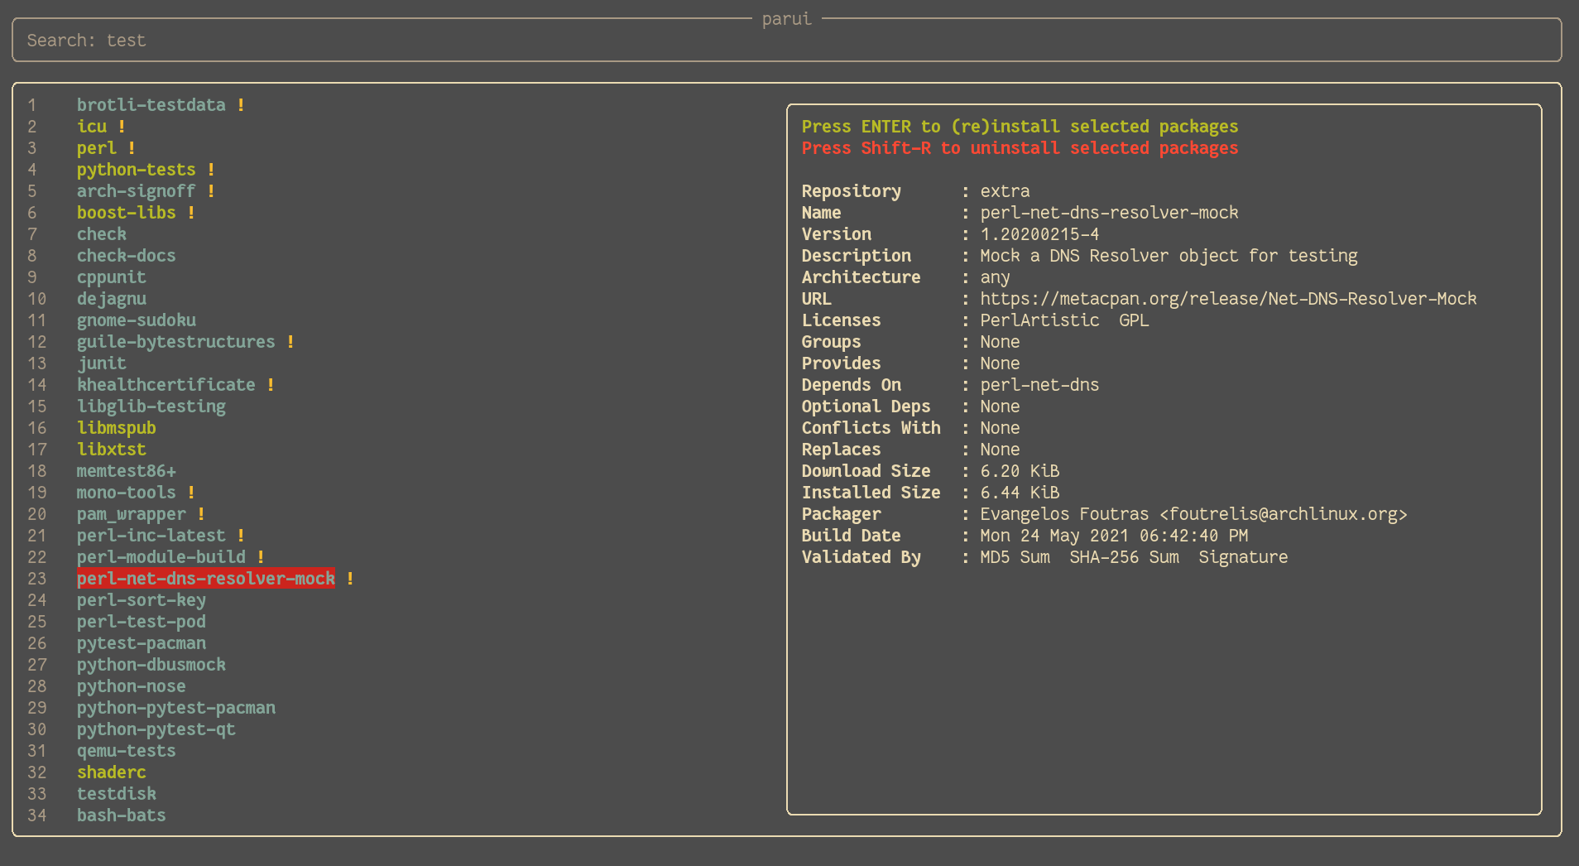Click the 'parui' title at the top

[786, 19]
